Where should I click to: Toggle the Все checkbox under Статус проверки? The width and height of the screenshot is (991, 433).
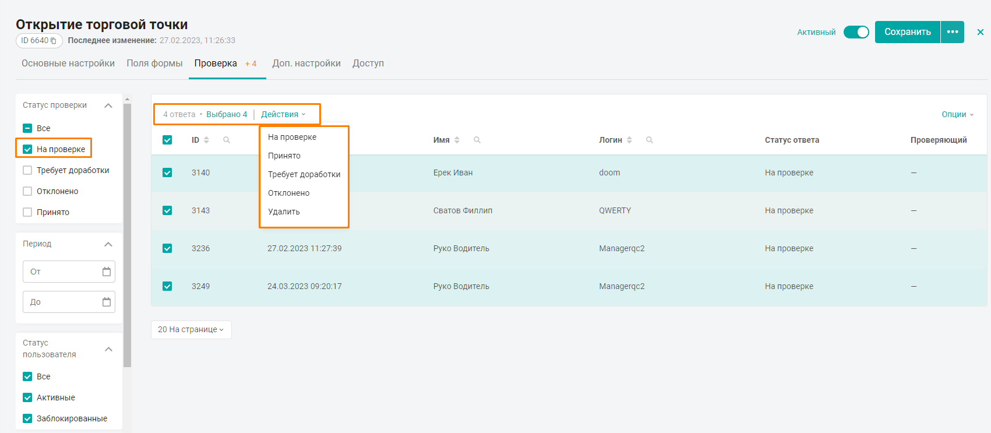(27, 128)
